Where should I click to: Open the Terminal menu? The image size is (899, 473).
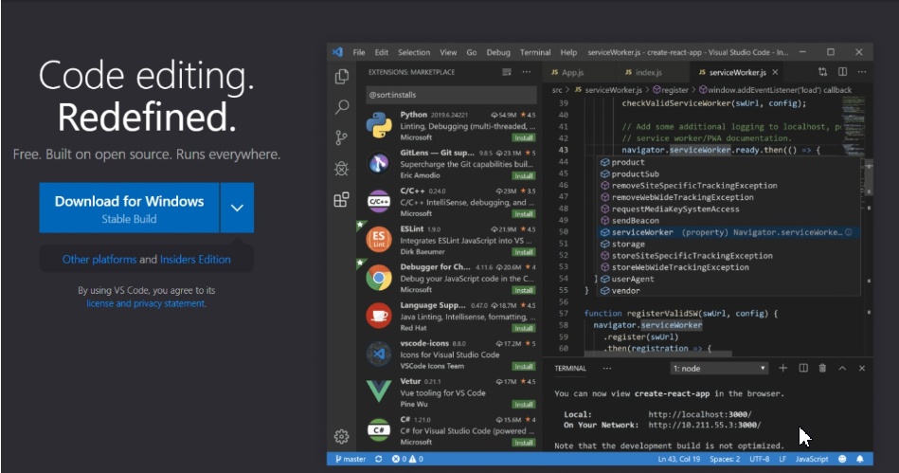(x=535, y=52)
